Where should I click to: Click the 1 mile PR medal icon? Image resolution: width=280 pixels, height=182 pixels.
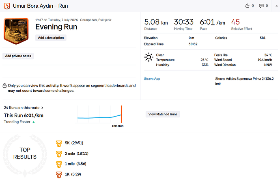click(59, 164)
